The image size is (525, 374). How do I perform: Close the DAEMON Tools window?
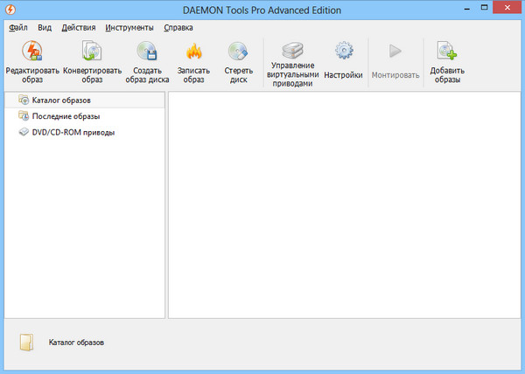[x=507, y=8]
